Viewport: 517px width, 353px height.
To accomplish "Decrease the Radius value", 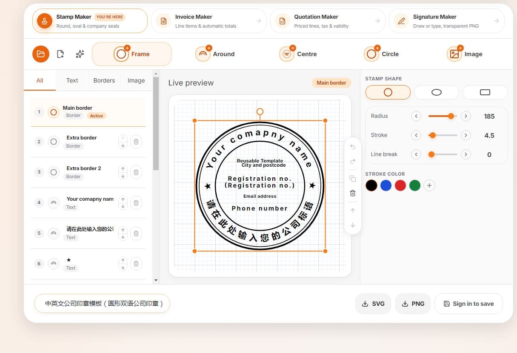I will coord(416,116).
